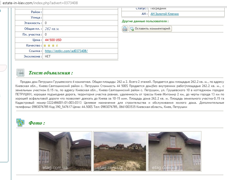
Task: Open the middle photo of the field
Action: 120,151
